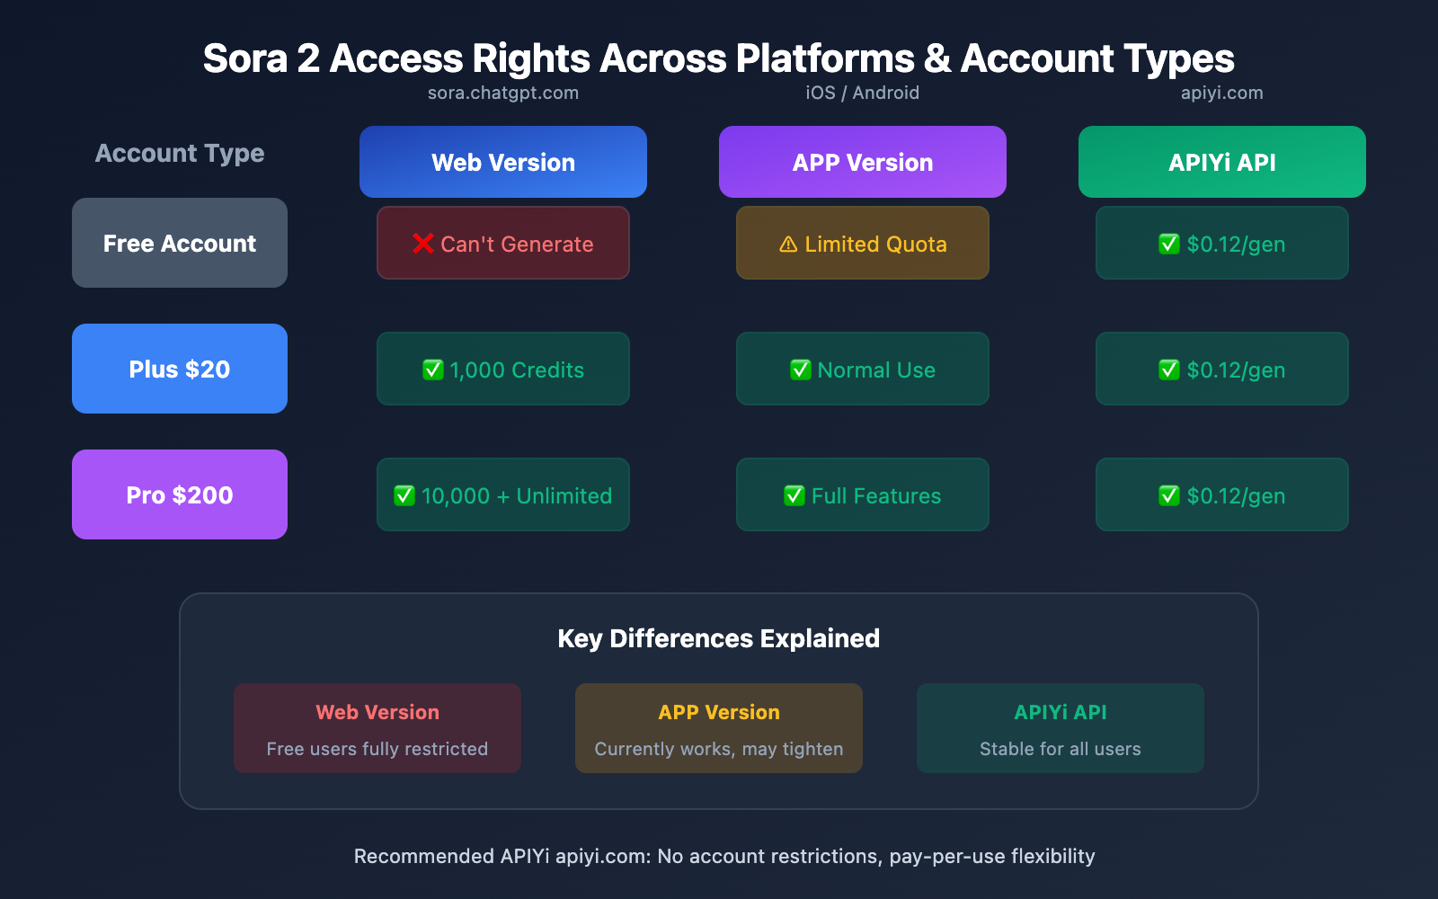Open the apiyi.com link at top right
This screenshot has width=1438, height=899.
tap(1222, 93)
